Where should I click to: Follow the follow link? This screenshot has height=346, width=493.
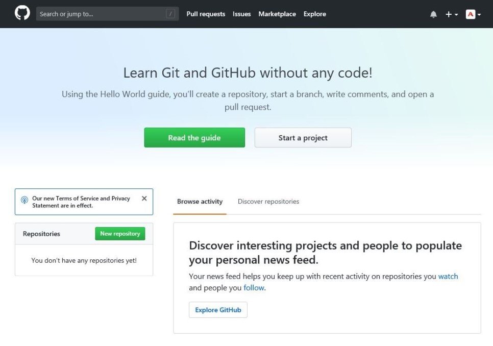254,287
